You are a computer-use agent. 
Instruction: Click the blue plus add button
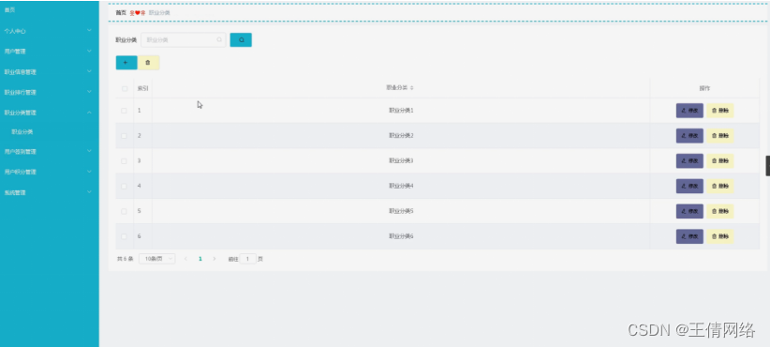pyautogui.click(x=126, y=63)
